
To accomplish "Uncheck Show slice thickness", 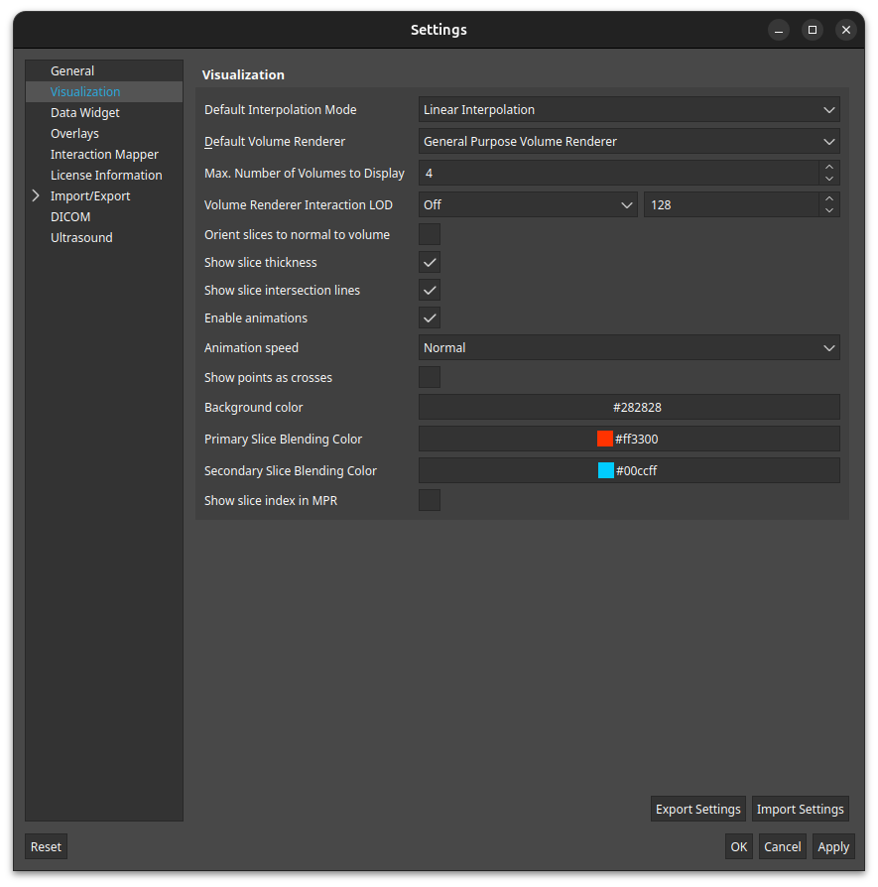I will click(430, 262).
